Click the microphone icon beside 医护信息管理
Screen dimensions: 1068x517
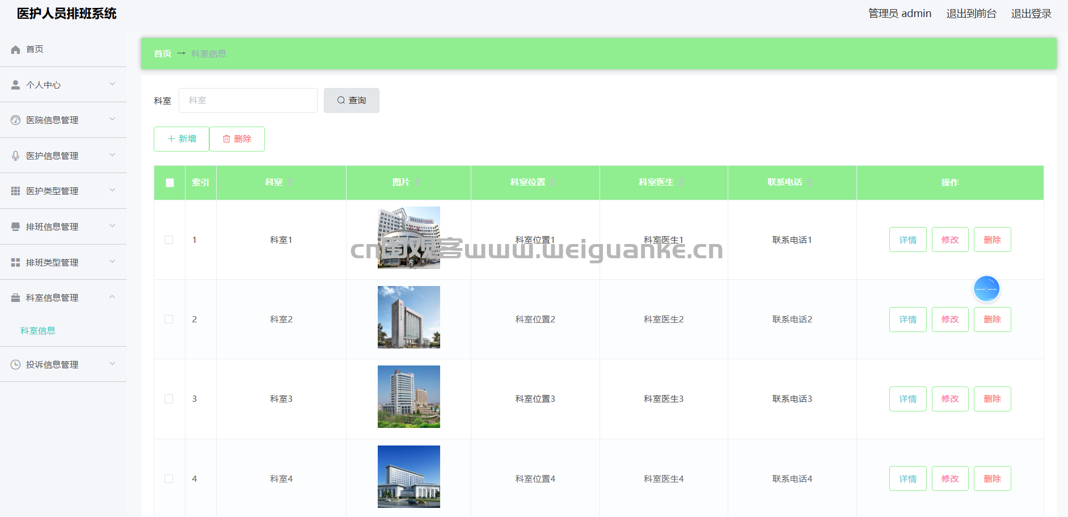pyautogui.click(x=16, y=155)
